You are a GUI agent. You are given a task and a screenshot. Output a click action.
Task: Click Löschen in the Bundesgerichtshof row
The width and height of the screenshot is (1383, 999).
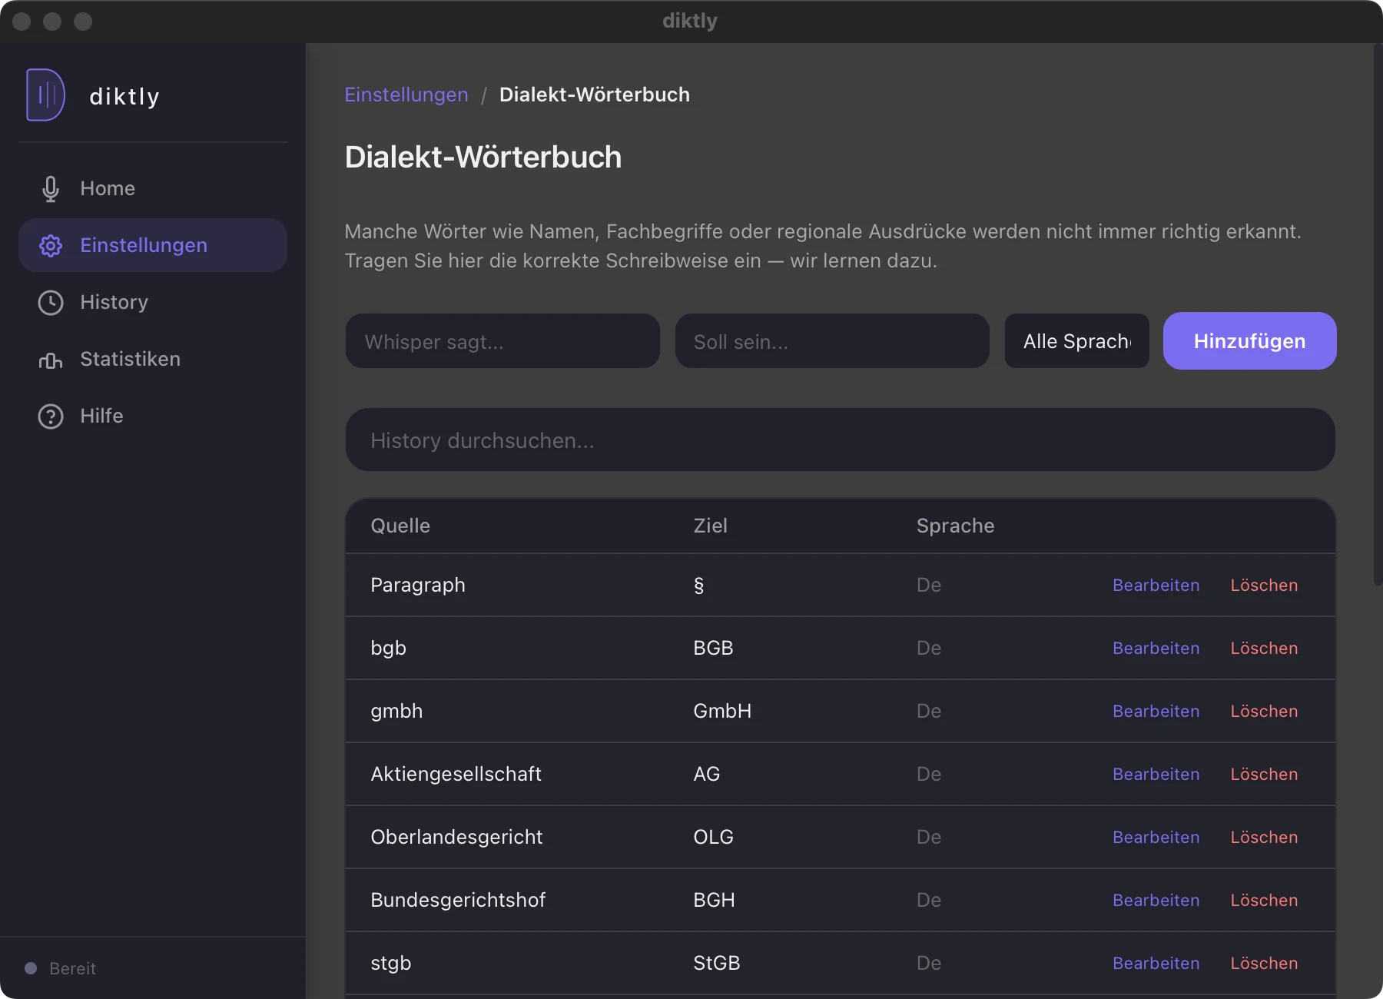(1265, 900)
